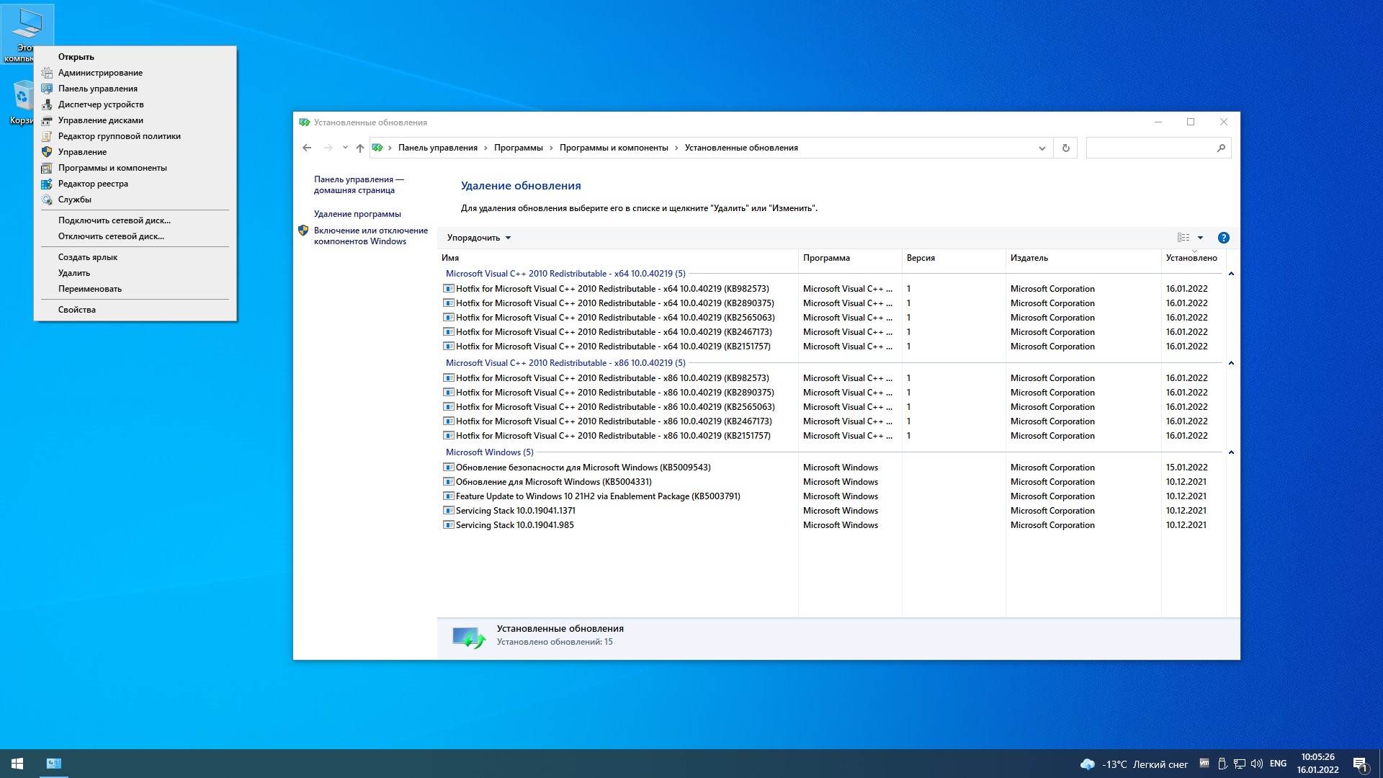This screenshot has height=778, width=1383.
Task: Open Action Center from system tray
Action: [x=1361, y=764]
